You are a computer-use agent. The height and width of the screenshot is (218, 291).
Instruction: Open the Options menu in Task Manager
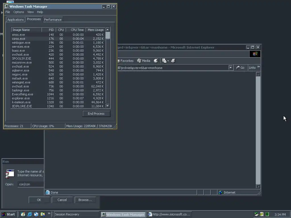click(x=18, y=12)
